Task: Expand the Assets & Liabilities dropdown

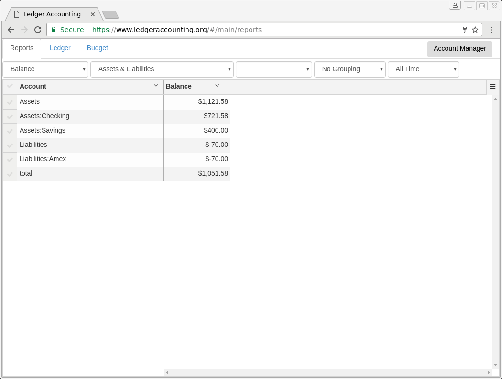Action: point(162,69)
